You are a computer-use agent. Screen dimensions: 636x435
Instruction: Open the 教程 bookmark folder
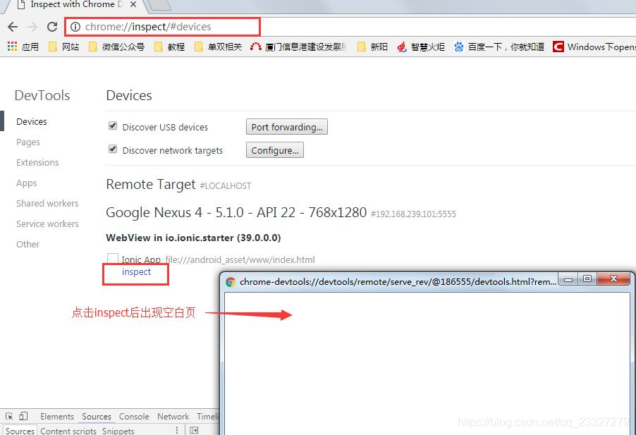click(x=169, y=47)
